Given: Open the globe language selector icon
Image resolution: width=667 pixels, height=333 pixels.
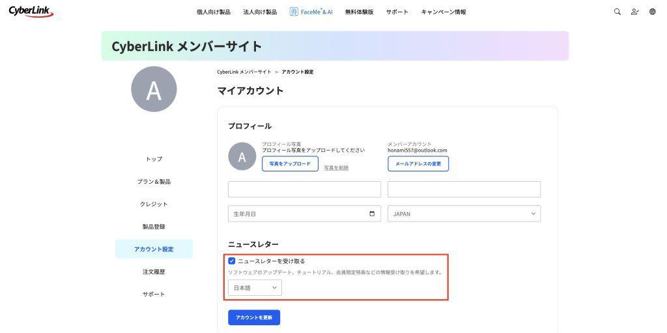Looking at the screenshot, I should (x=653, y=12).
